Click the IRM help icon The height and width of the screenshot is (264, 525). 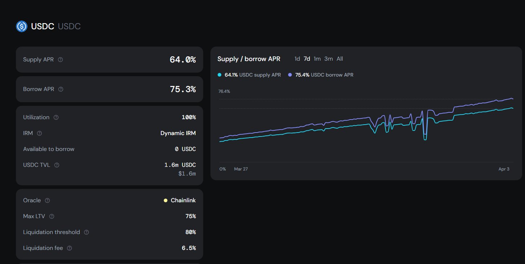coord(39,133)
